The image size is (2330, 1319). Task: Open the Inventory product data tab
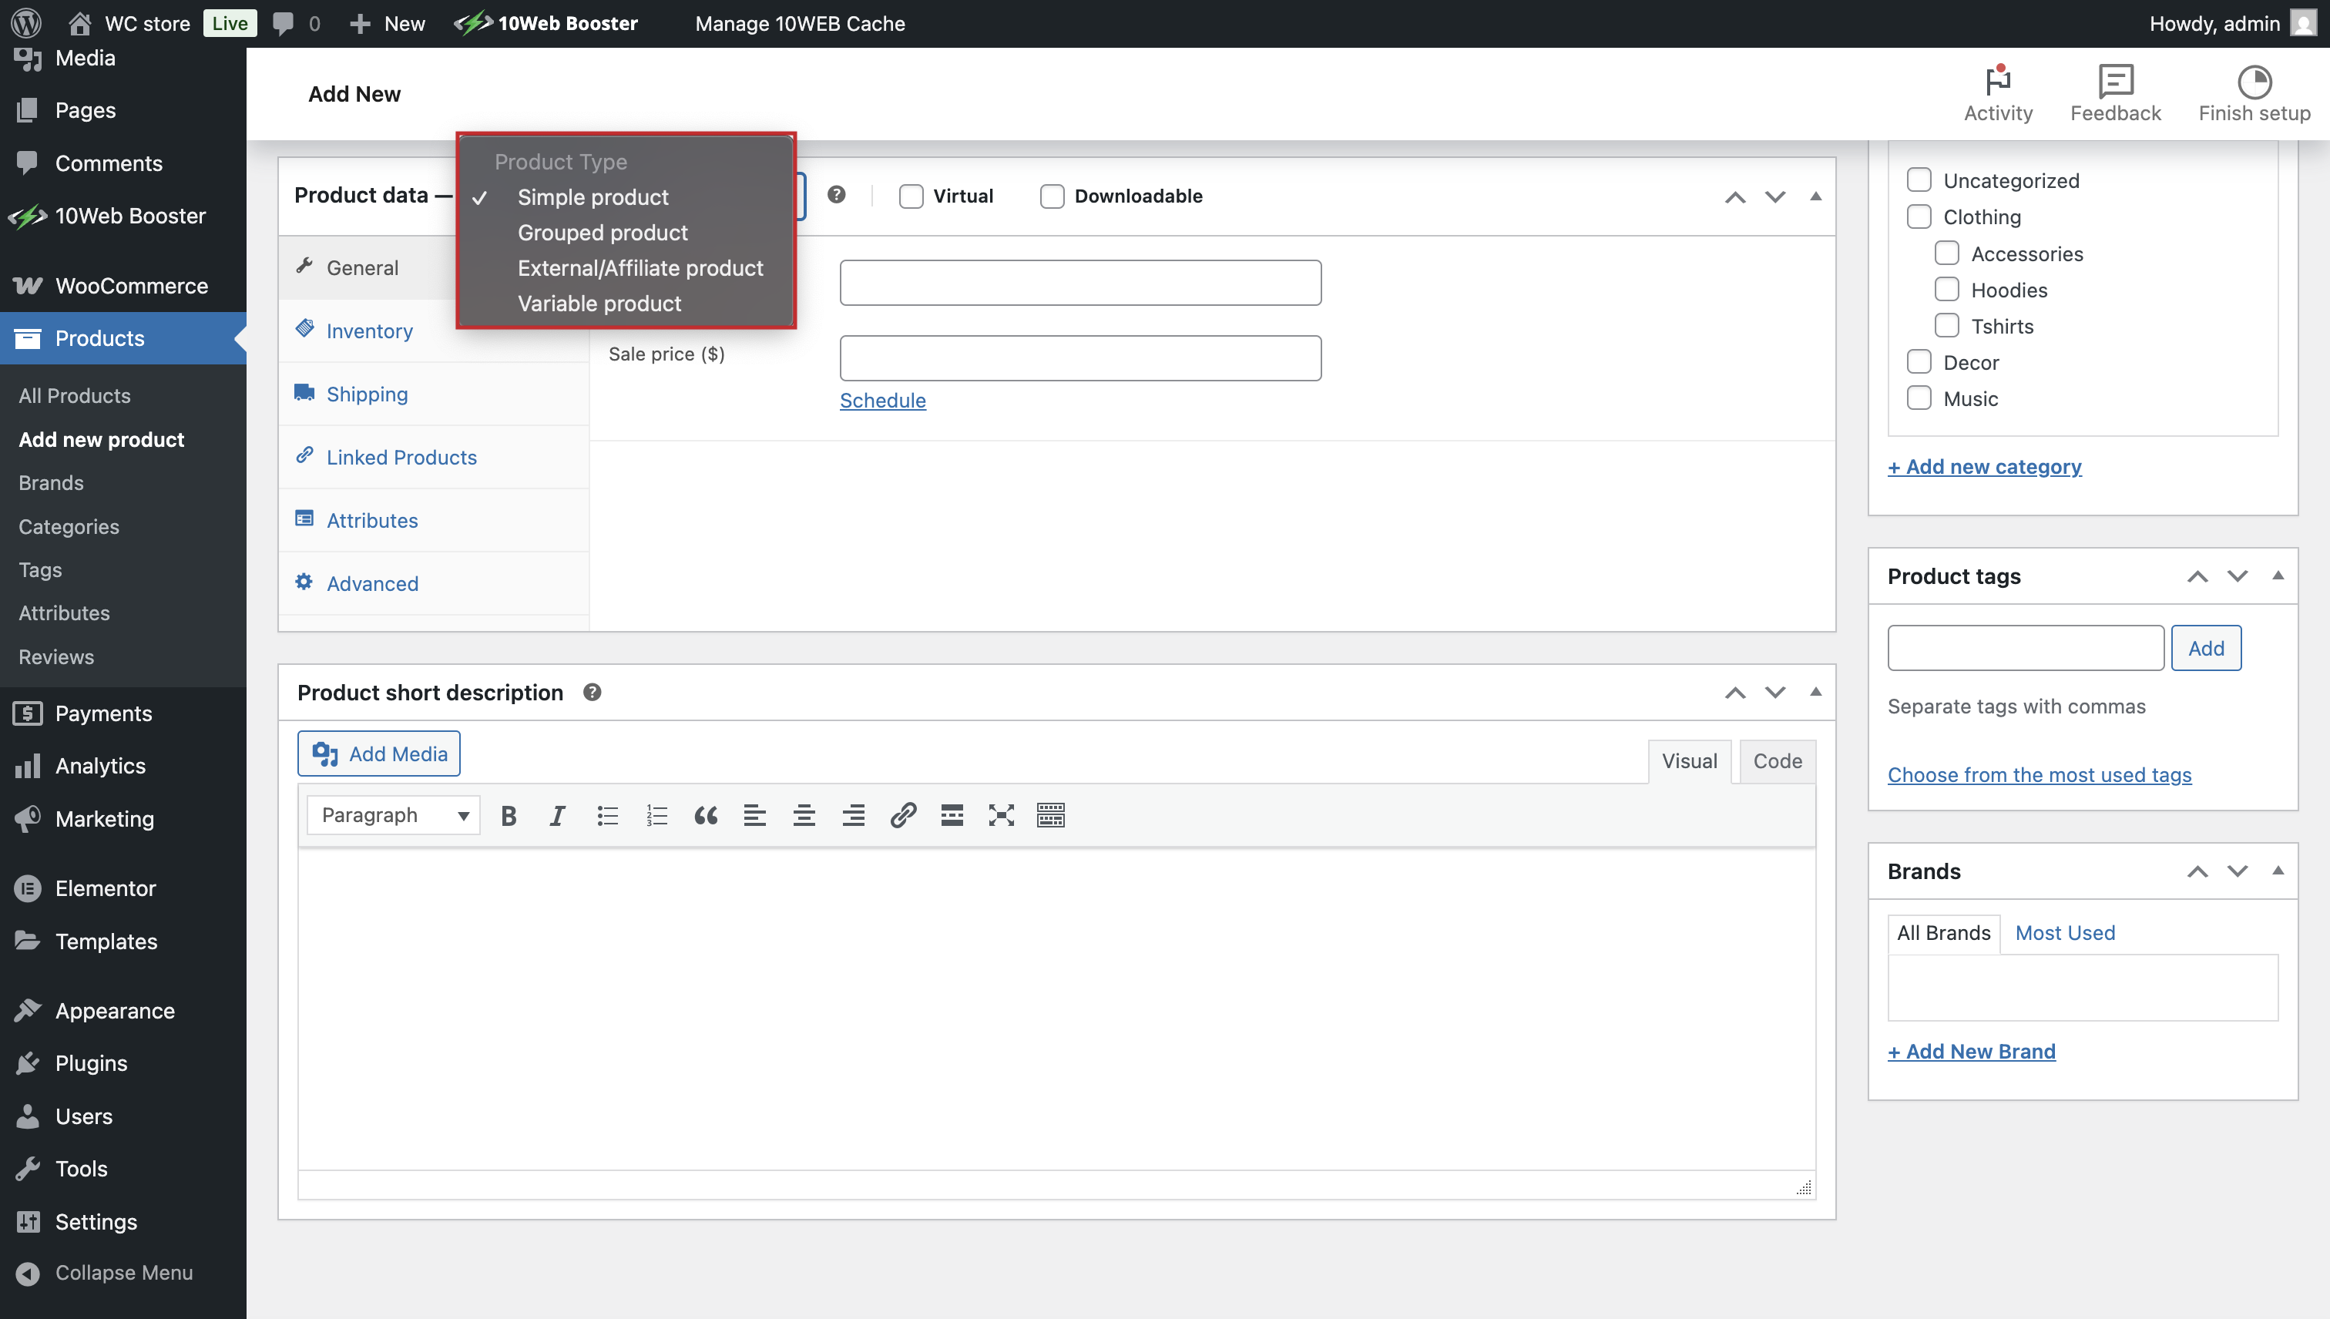pos(370,331)
